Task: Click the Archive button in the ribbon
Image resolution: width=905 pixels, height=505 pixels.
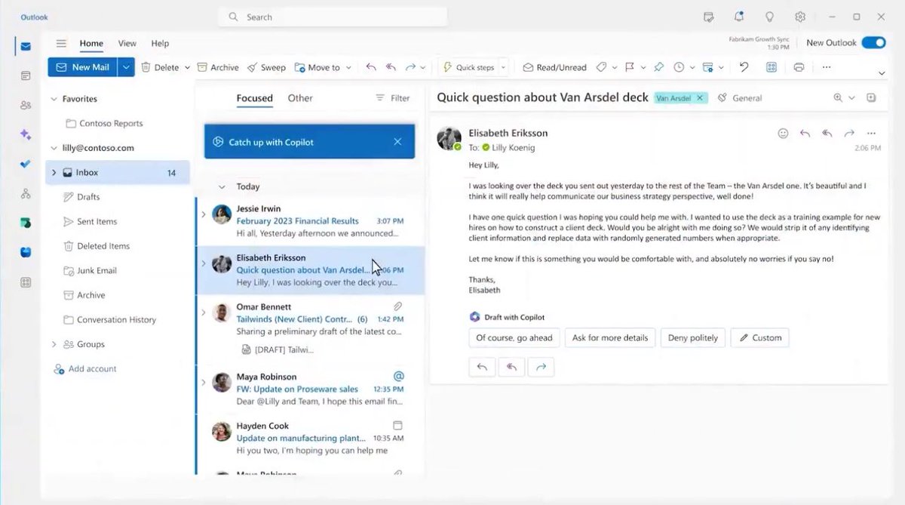Action: [218, 67]
